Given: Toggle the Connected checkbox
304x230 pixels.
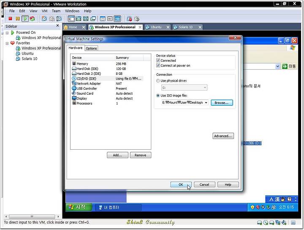Looking at the screenshot, I should click(x=158, y=60).
